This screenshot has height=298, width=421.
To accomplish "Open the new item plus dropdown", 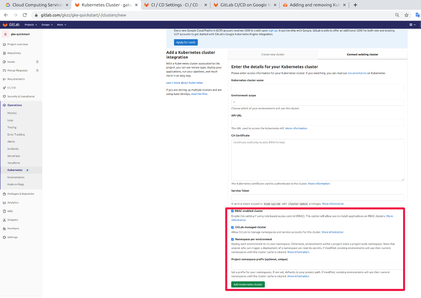I will point(412,25).
